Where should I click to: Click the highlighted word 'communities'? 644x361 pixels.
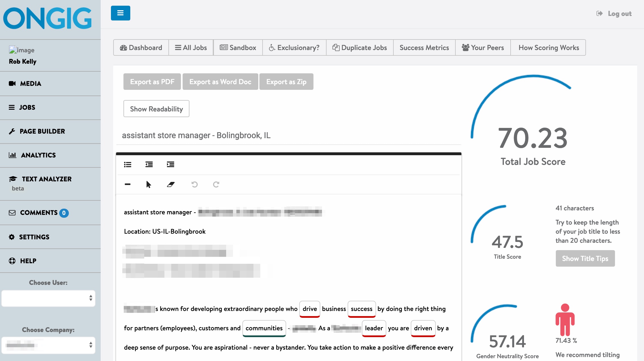tap(264, 328)
